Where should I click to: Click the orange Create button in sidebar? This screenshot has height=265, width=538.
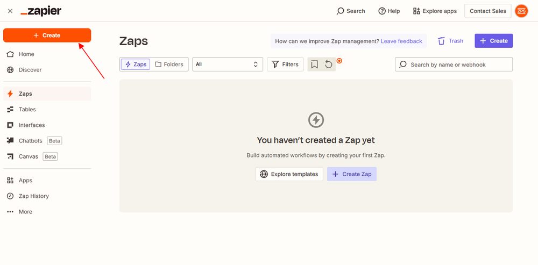click(x=47, y=35)
